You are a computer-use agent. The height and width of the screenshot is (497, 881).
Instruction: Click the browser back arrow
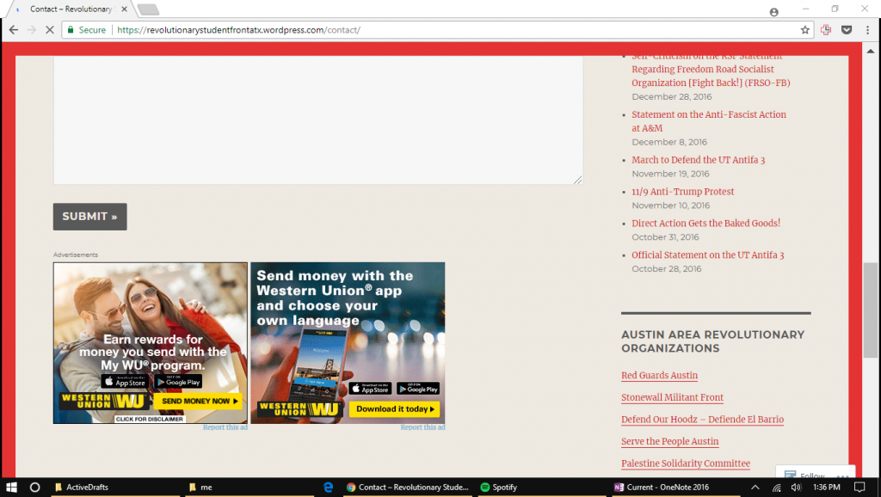14,29
